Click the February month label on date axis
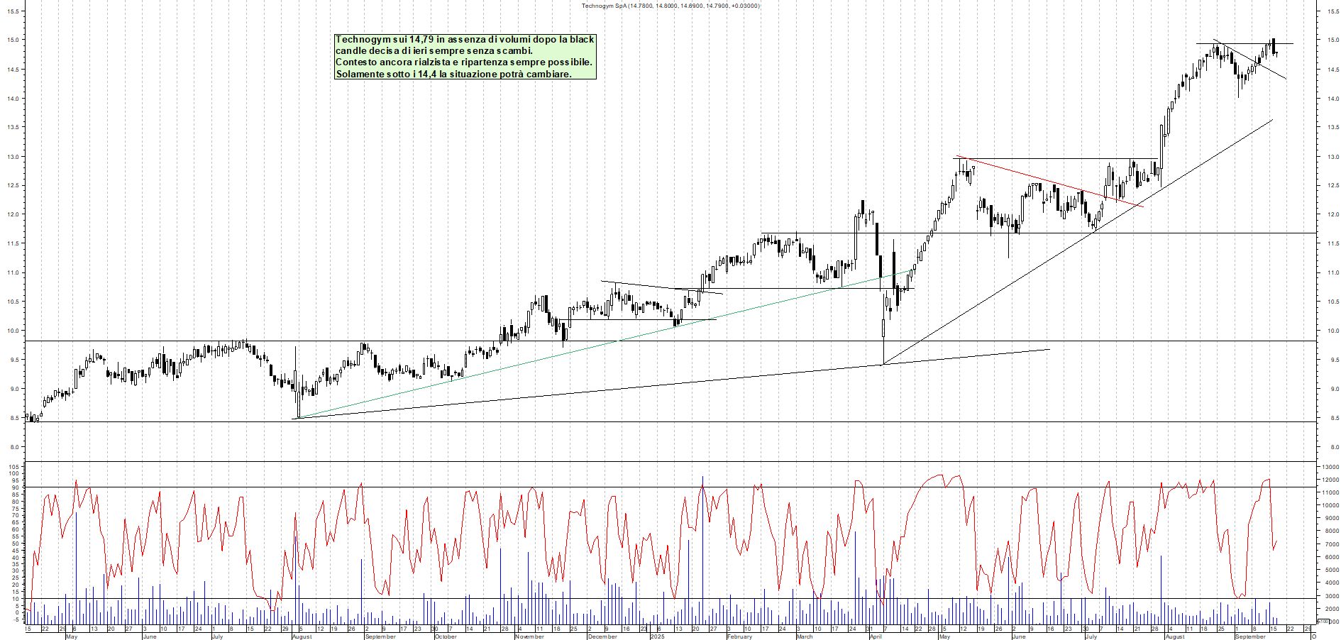Screen dimensions: 1341x640 tap(739, 636)
